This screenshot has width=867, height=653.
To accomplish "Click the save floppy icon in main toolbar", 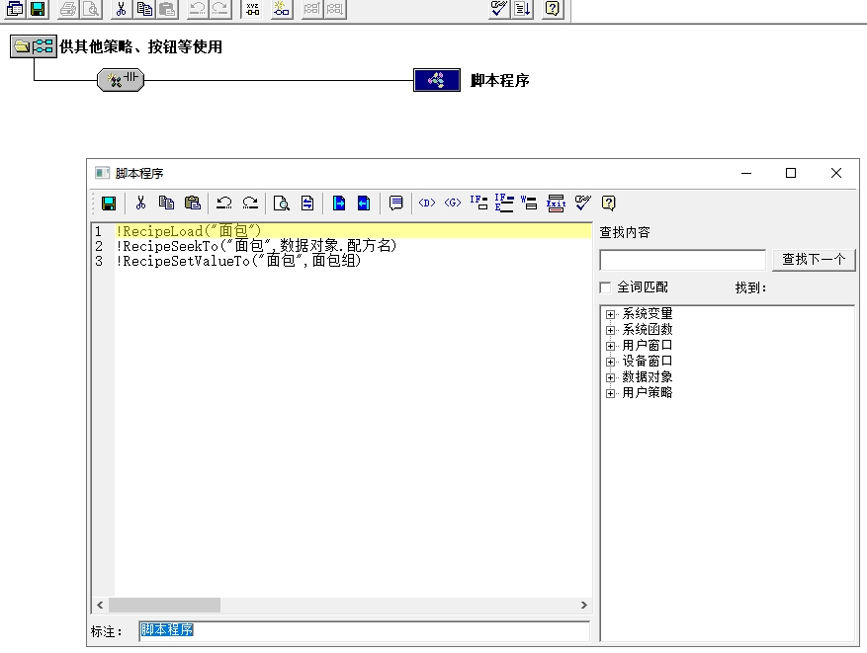I will click(x=38, y=9).
